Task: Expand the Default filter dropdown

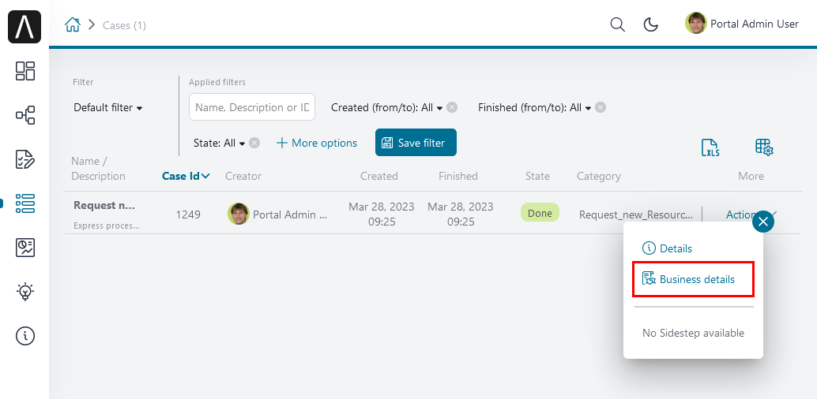Action: pyautogui.click(x=108, y=108)
